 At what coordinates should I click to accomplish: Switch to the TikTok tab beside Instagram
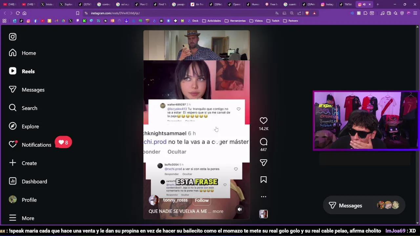[346, 4]
